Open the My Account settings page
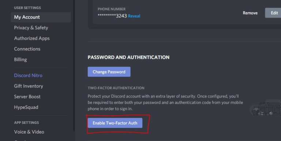Screen dimensions: 281x141 coord(41,17)
